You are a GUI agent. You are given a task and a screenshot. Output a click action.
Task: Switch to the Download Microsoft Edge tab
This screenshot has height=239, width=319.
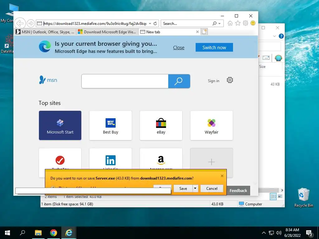pyautogui.click(x=107, y=32)
